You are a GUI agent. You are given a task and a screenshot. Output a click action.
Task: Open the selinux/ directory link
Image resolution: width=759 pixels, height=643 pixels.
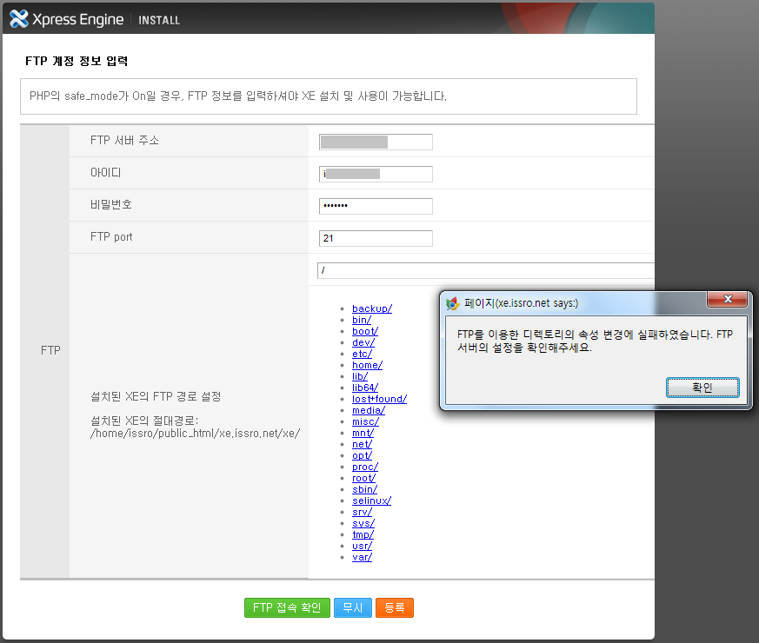pyautogui.click(x=370, y=500)
